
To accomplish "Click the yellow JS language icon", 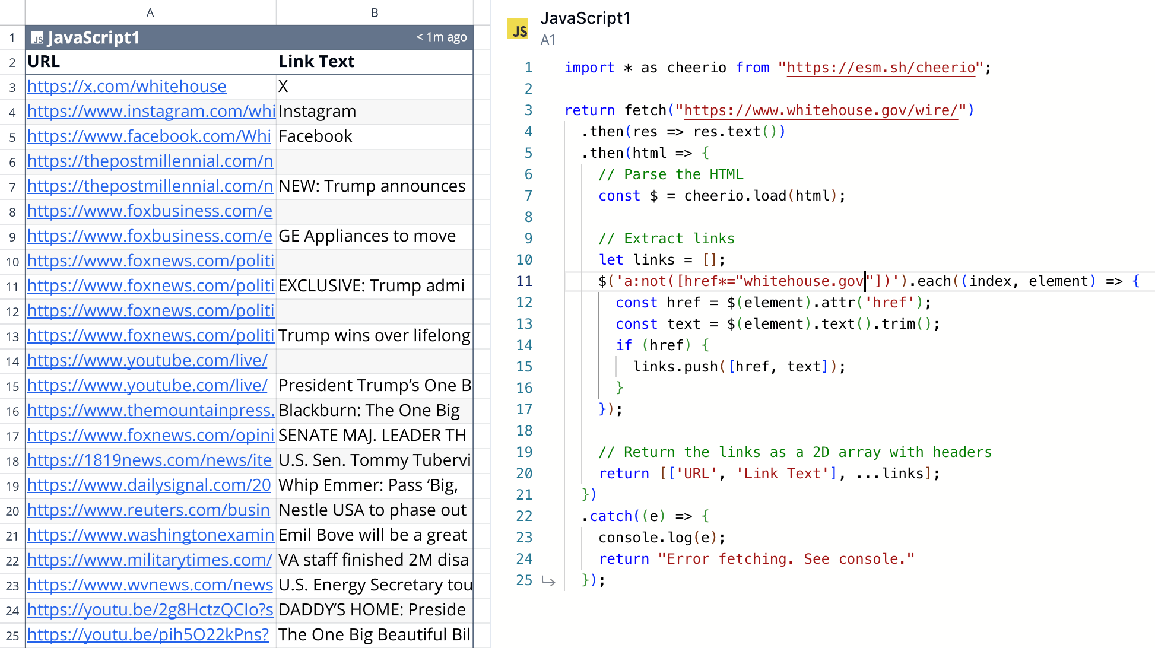I will tap(518, 29).
